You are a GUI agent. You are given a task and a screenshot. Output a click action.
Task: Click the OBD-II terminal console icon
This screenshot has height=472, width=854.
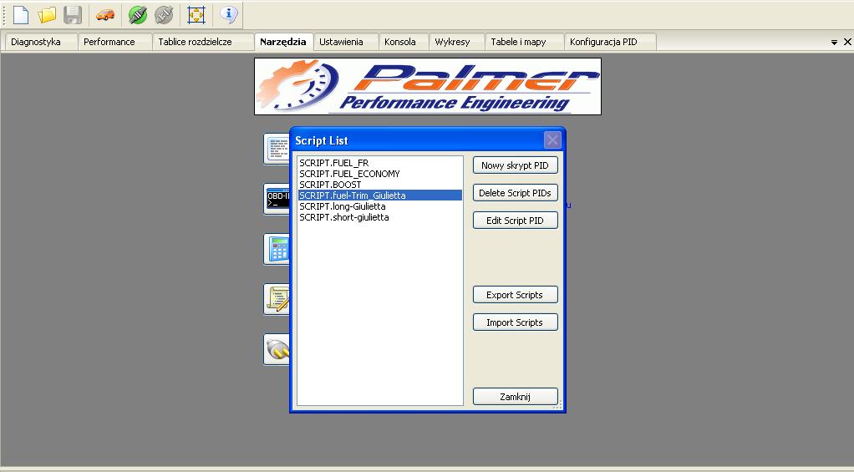click(x=277, y=199)
